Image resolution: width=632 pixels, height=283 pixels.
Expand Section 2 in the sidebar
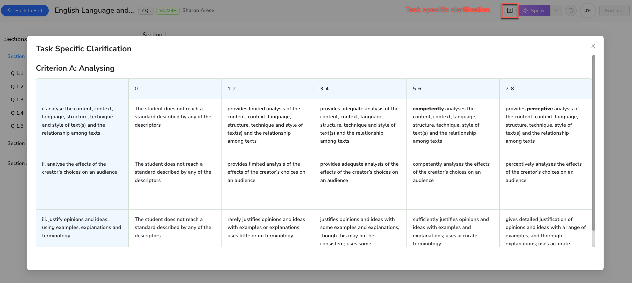17,143
